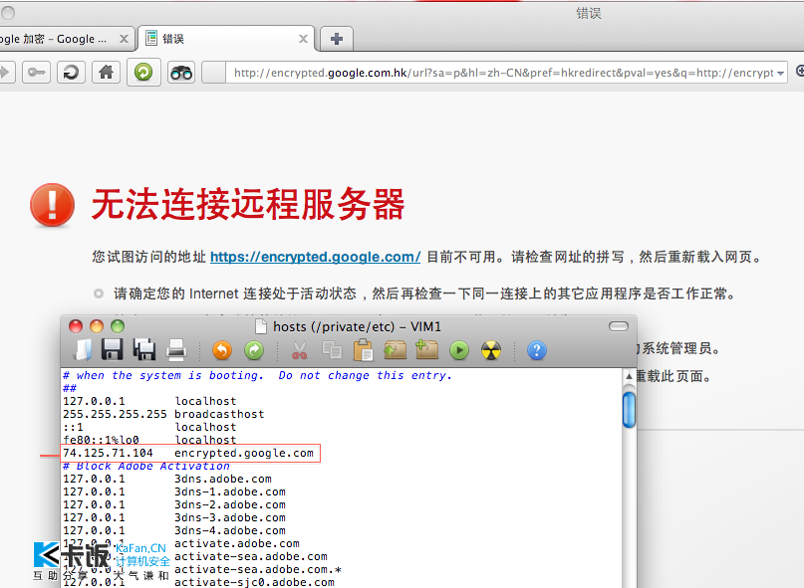
Task: Click the green circular refresh icon
Action: click(x=143, y=72)
